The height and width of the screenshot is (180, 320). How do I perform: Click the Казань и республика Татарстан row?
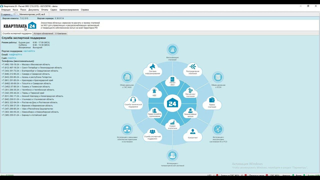click(x=26, y=77)
